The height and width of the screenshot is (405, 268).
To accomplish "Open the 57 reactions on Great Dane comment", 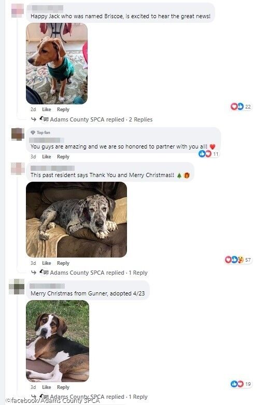I will [238, 260].
